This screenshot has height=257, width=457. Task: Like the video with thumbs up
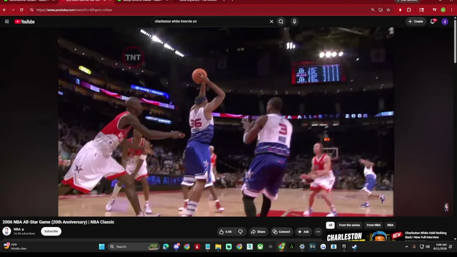(x=225, y=232)
